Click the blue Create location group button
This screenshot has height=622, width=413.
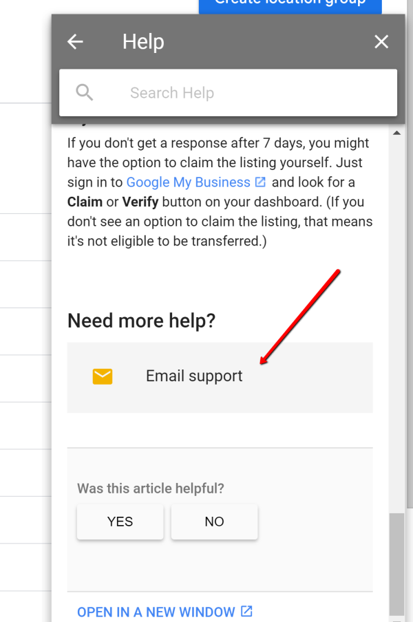[290, 6]
